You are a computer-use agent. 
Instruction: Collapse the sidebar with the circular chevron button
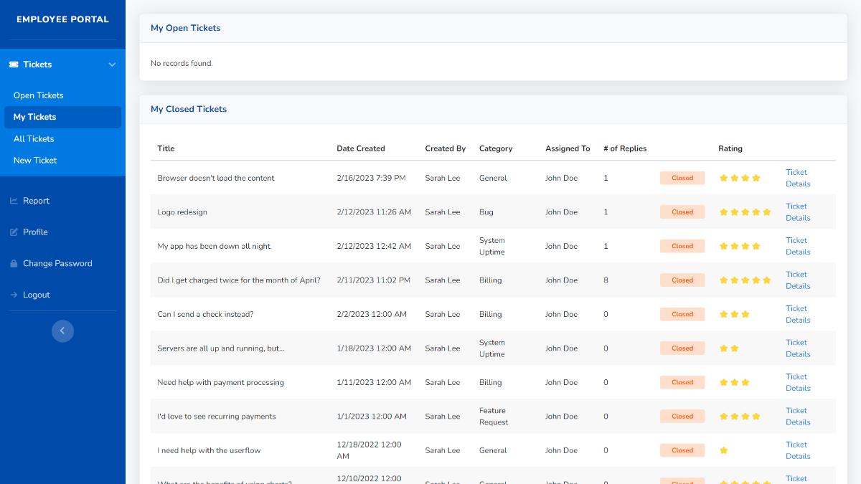(x=62, y=331)
